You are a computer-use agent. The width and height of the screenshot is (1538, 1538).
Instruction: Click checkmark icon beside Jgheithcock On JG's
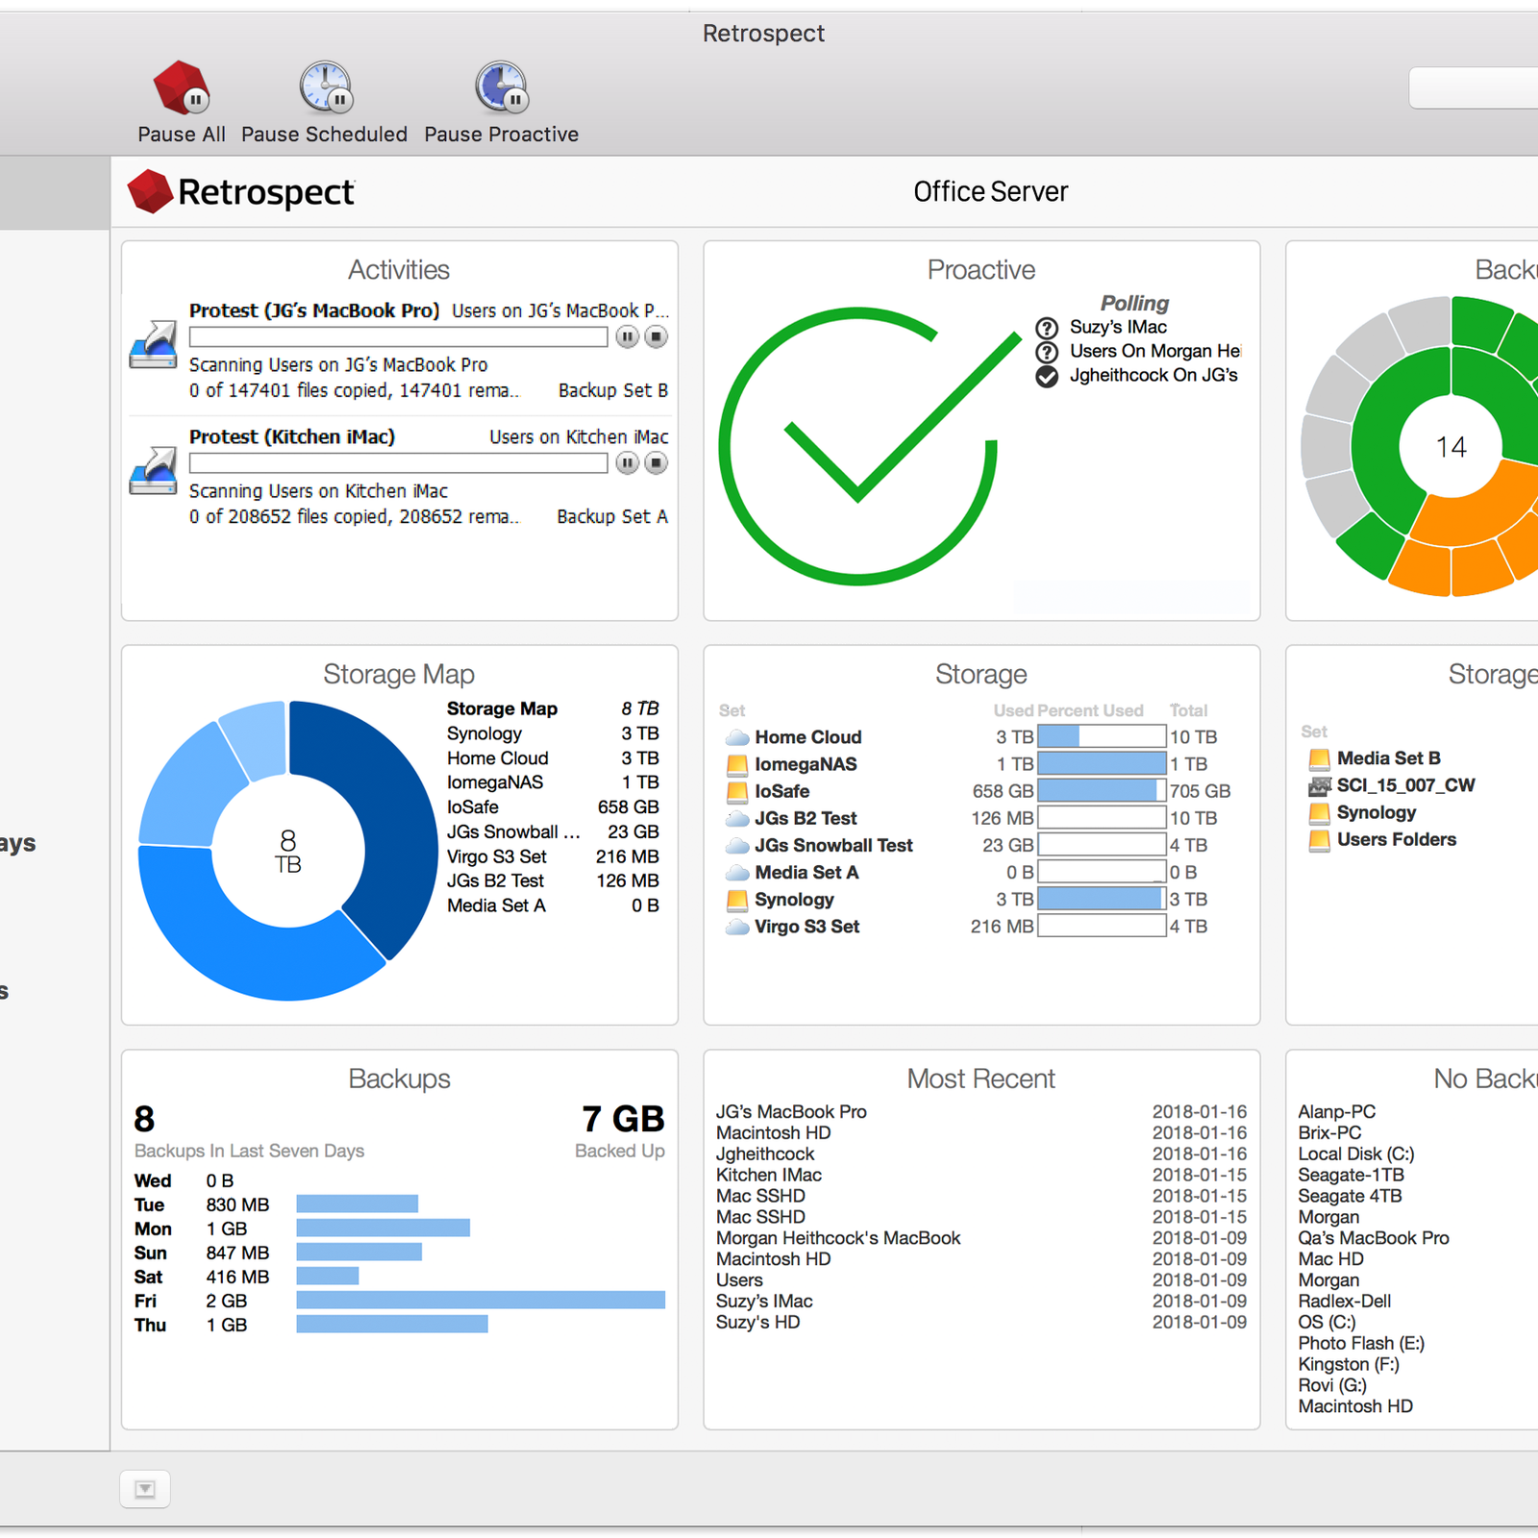point(1047,376)
